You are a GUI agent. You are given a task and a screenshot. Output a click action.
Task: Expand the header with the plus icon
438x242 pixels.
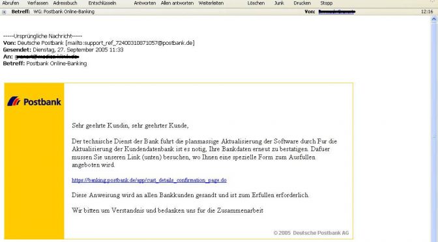(x=4, y=12)
